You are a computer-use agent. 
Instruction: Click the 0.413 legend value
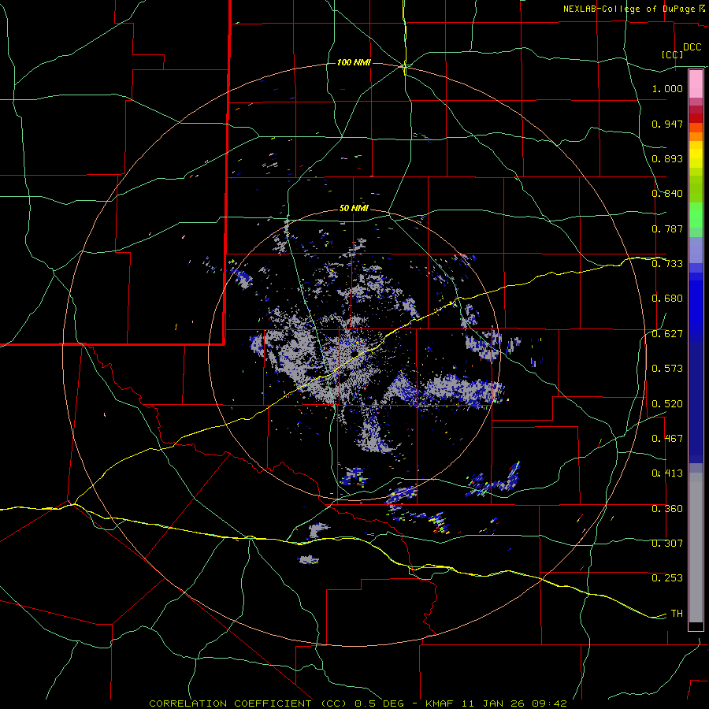point(667,473)
